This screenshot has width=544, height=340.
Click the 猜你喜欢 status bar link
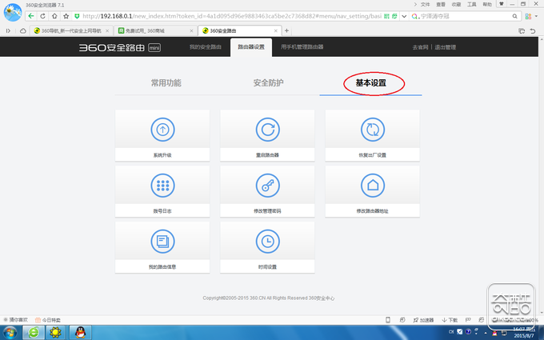[16, 320]
